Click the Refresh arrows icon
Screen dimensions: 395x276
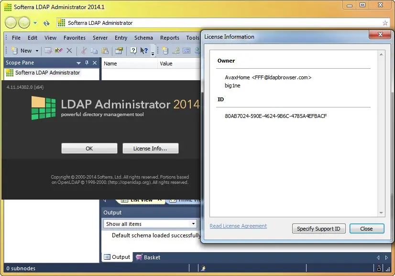46,23
